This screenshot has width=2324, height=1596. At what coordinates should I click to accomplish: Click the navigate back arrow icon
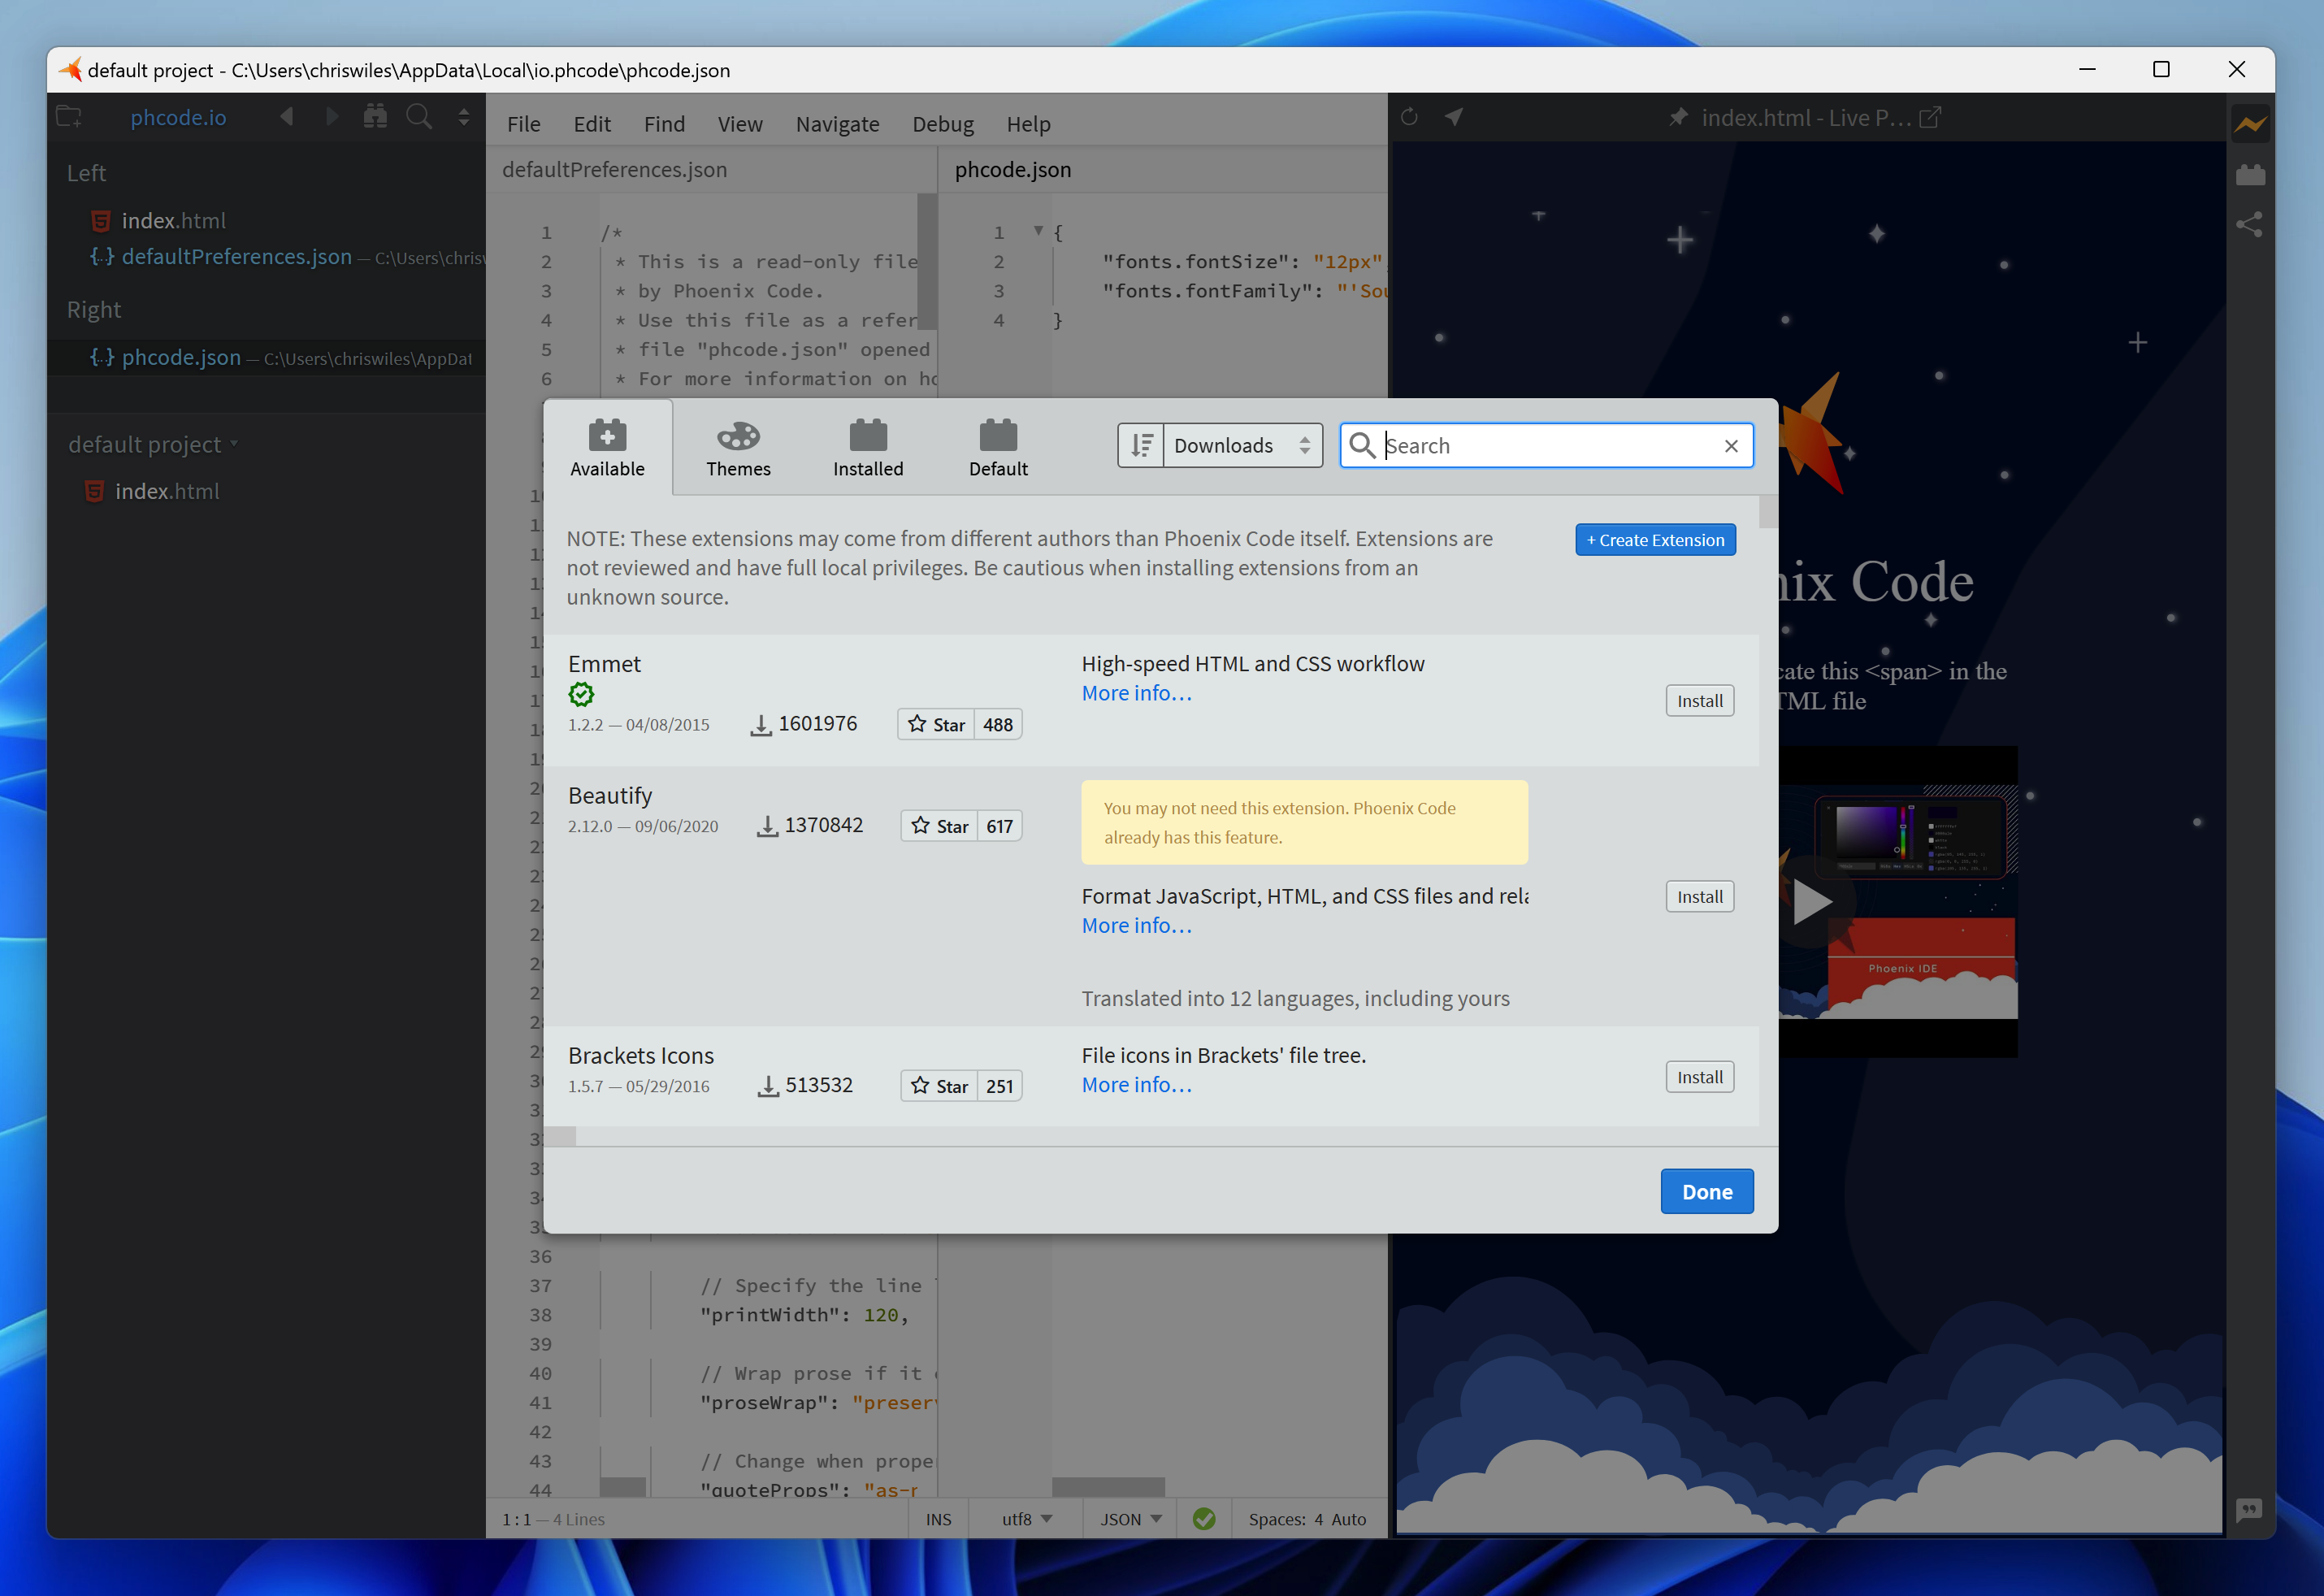coord(287,116)
